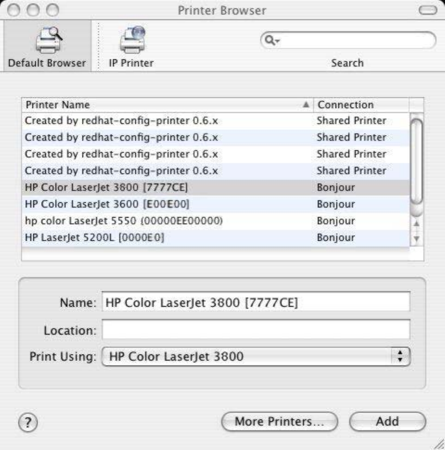Viewport: 445px width, 450px height.
Task: Click the scroll down arrow in printer list
Action: (x=416, y=238)
